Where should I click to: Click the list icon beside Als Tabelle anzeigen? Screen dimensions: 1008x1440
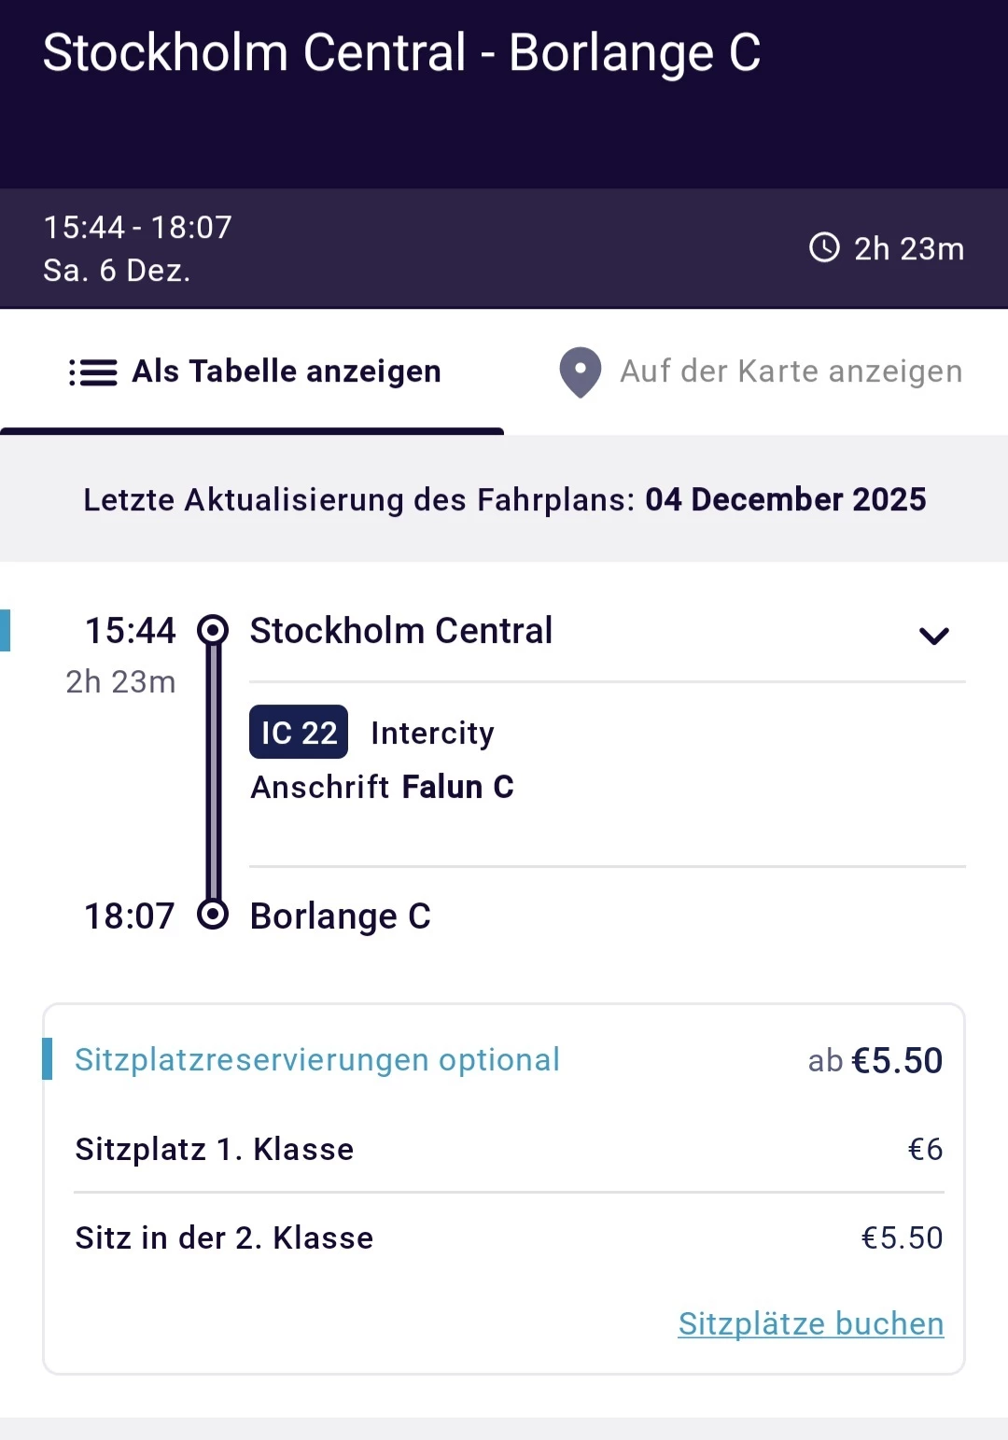pyautogui.click(x=93, y=372)
